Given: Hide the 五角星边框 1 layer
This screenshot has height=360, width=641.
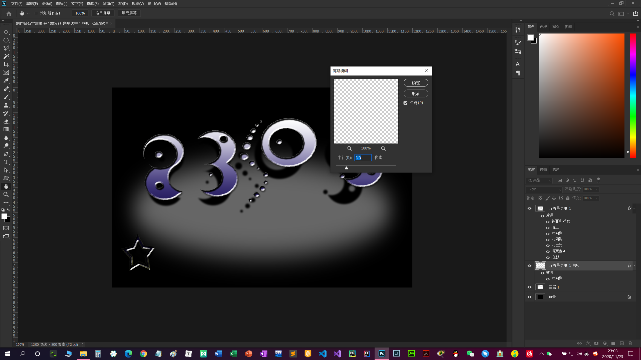Looking at the screenshot, I should coord(530,208).
